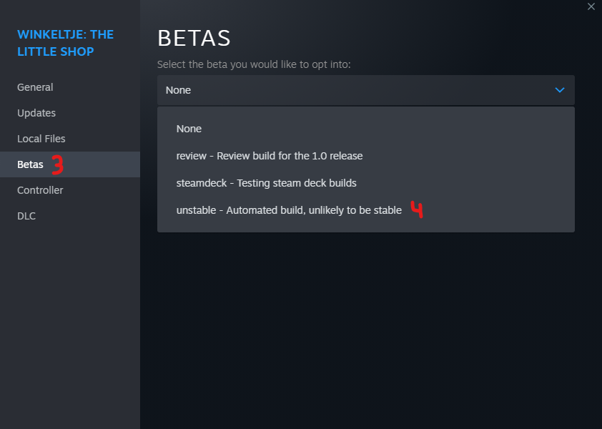
Task: Open the beta selection combo box showing None
Action: coord(365,90)
